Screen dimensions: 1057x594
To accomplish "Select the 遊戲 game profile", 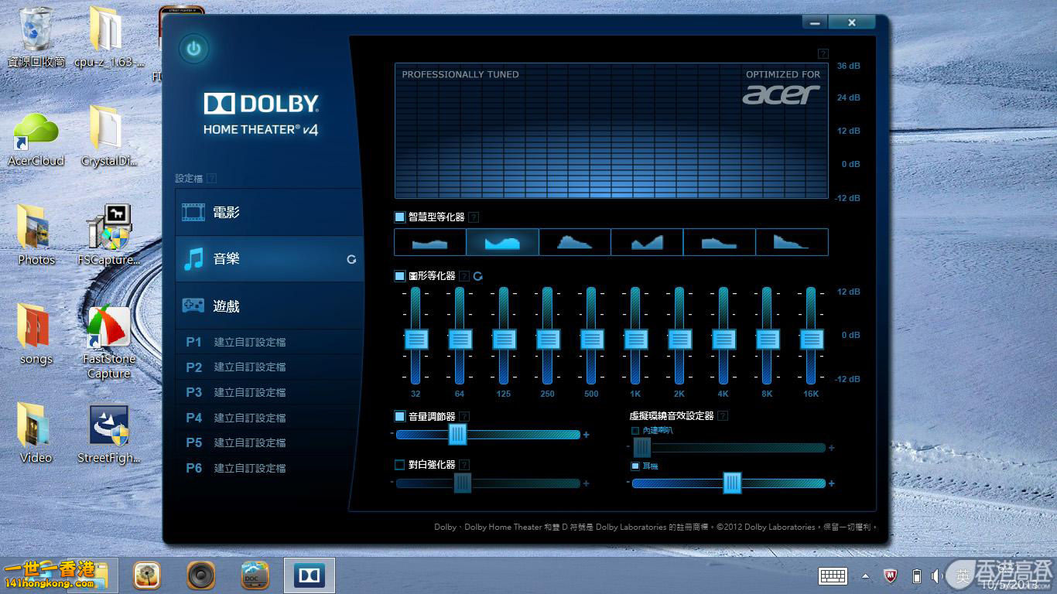I will click(269, 306).
